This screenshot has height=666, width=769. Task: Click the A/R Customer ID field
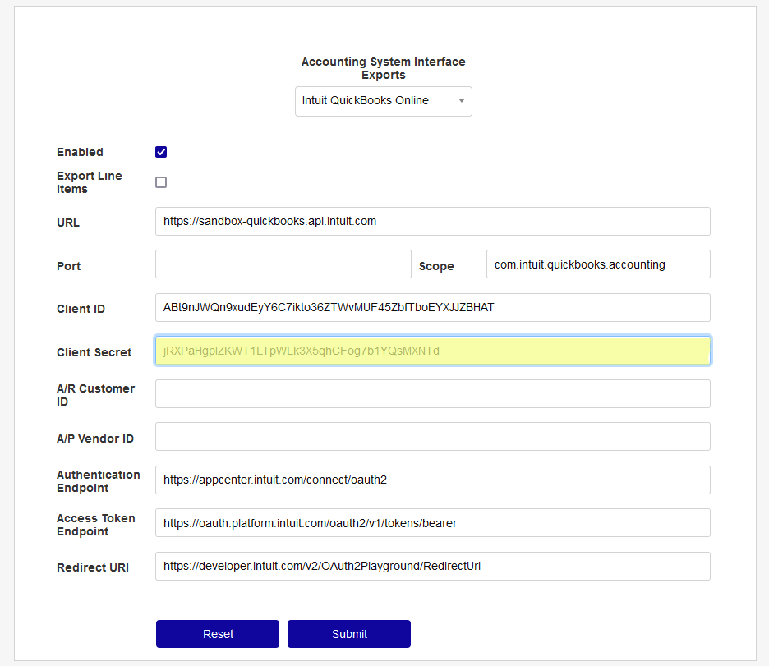tap(432, 394)
